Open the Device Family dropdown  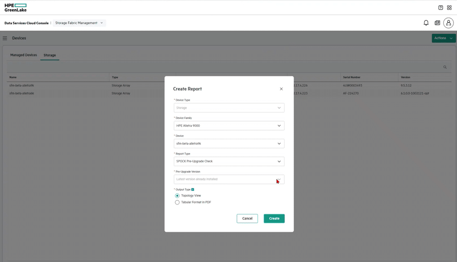point(229,126)
